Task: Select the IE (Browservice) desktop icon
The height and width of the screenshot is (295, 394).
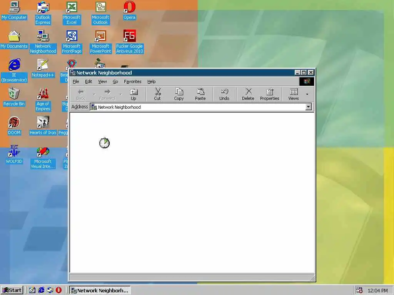Action: (14, 71)
